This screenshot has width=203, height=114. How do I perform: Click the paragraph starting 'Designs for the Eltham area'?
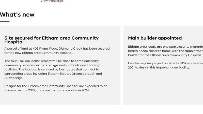(56, 88)
